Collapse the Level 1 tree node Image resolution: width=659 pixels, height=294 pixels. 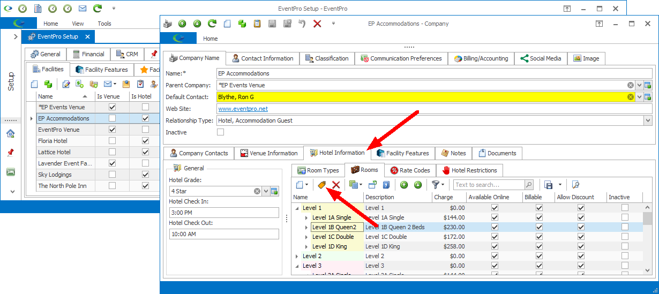click(x=297, y=208)
